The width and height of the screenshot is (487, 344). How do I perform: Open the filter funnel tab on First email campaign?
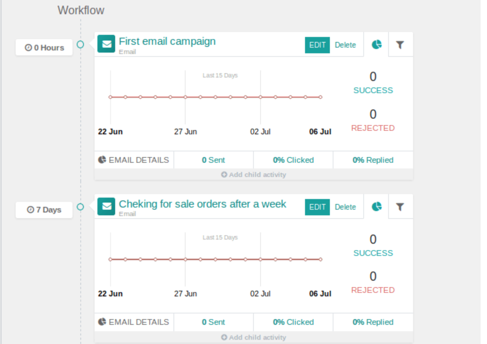(x=400, y=45)
